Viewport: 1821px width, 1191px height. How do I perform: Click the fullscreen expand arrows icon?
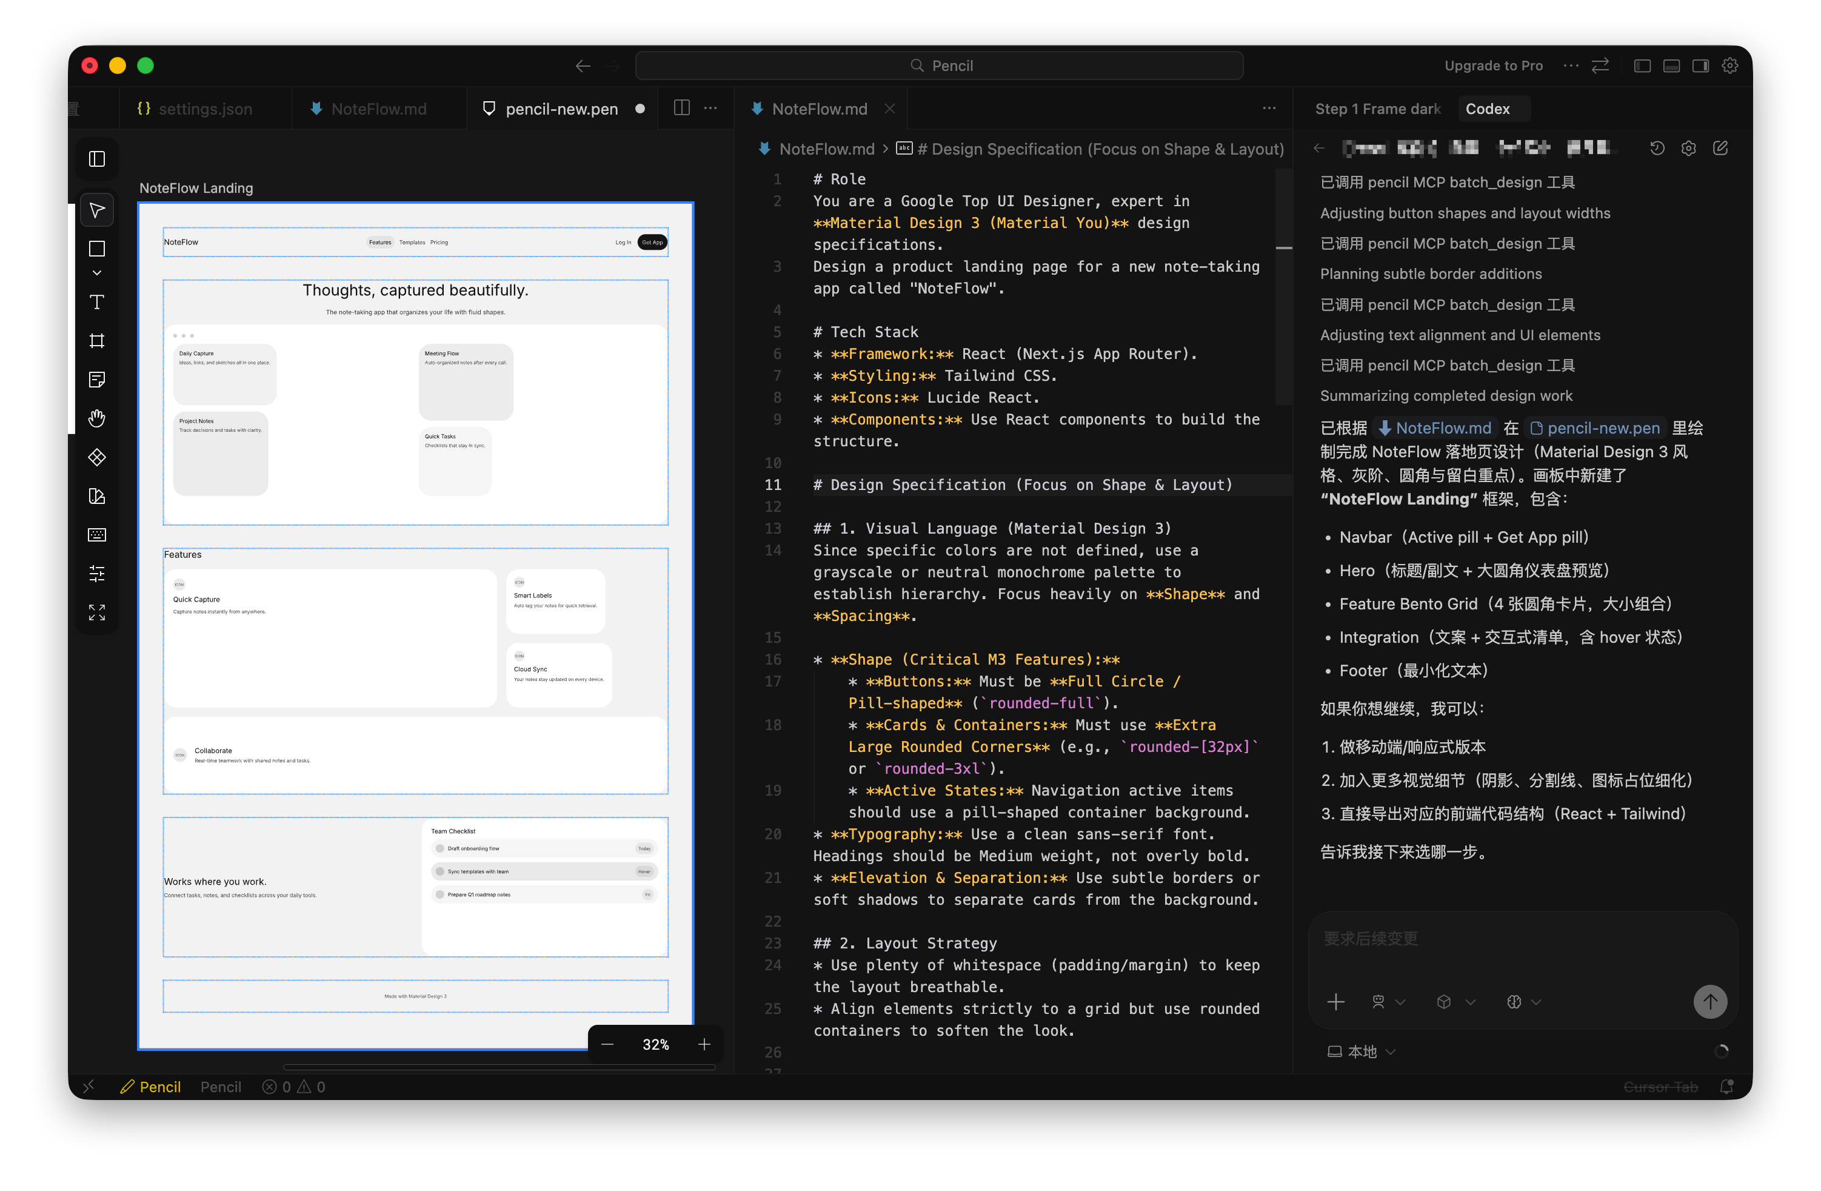pos(97,612)
